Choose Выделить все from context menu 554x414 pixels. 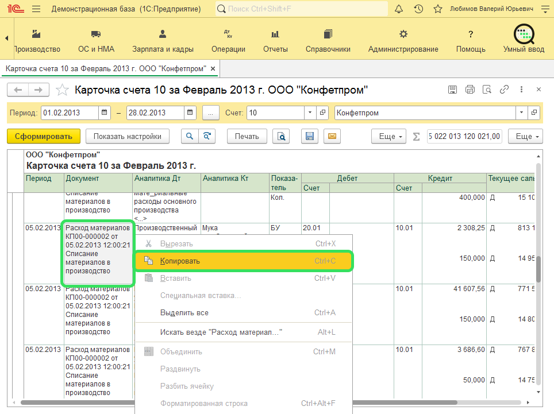(x=184, y=313)
